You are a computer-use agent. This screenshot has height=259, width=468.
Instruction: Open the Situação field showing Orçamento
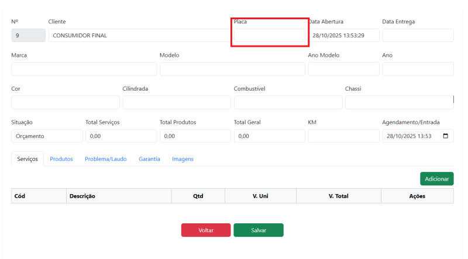click(x=47, y=136)
